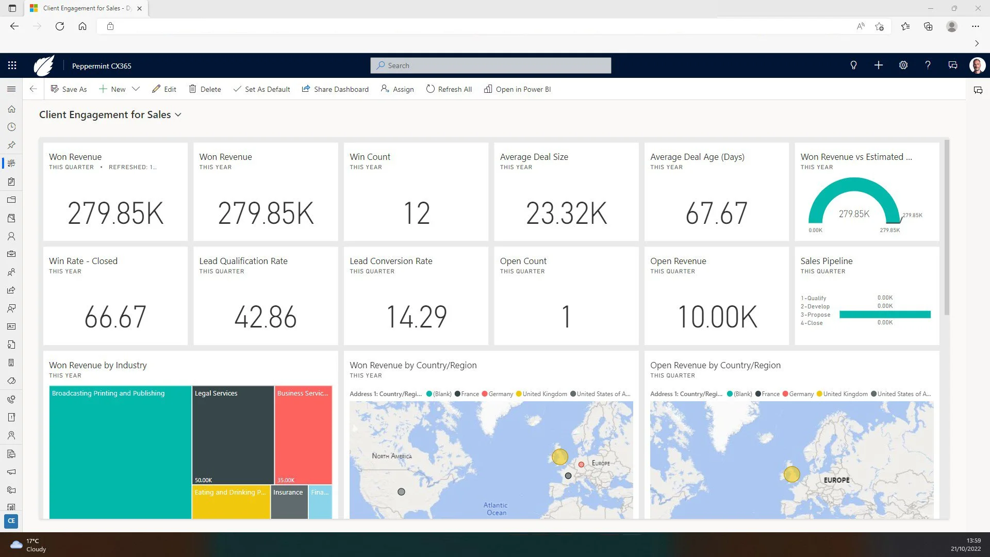Click the Sales Pipeline progress bar segment
Screen dimensions: 990x557
pyautogui.click(x=885, y=314)
